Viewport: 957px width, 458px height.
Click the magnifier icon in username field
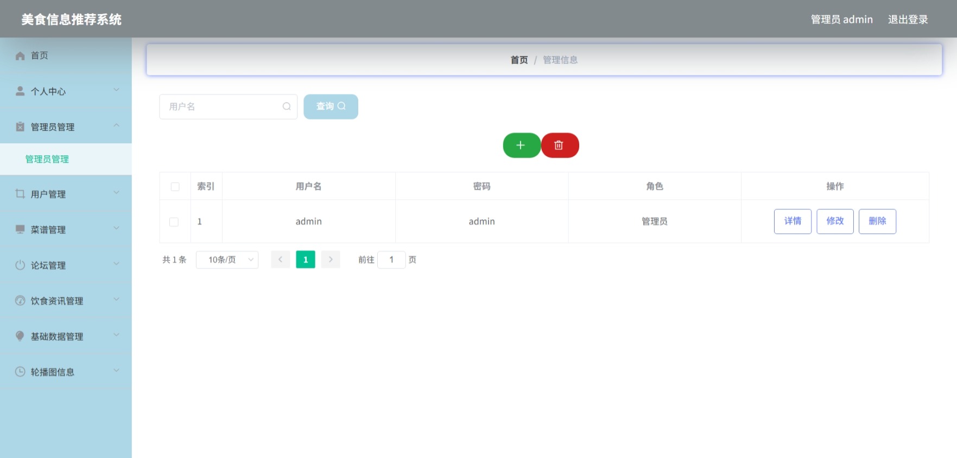coord(287,106)
